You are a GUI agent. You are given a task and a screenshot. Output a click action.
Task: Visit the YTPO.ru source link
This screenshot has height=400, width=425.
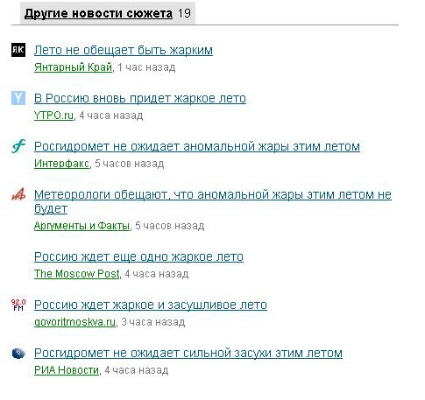coord(53,116)
